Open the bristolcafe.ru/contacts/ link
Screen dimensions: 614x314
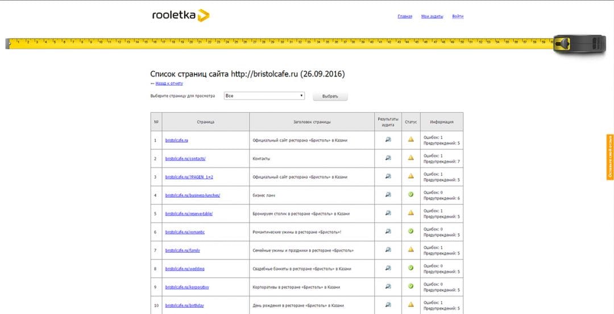point(185,158)
